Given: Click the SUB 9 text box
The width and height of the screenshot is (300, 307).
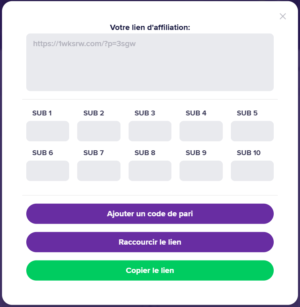Looking at the screenshot, I should [x=201, y=171].
